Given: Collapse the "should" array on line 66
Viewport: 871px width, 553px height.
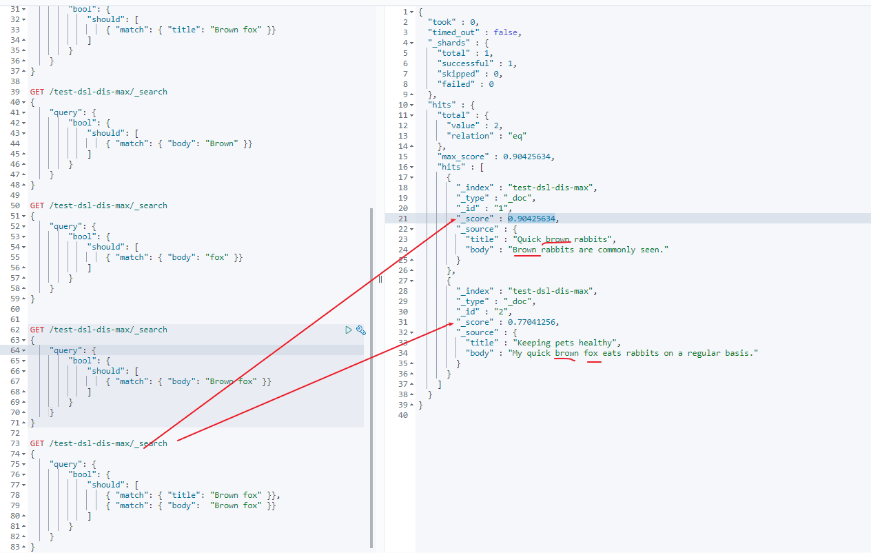Looking at the screenshot, I should coord(25,371).
